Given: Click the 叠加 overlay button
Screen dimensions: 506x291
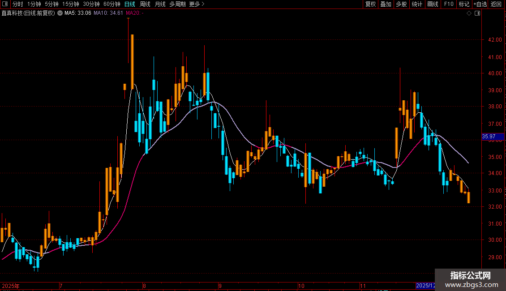Looking at the screenshot, I should [x=386, y=4].
